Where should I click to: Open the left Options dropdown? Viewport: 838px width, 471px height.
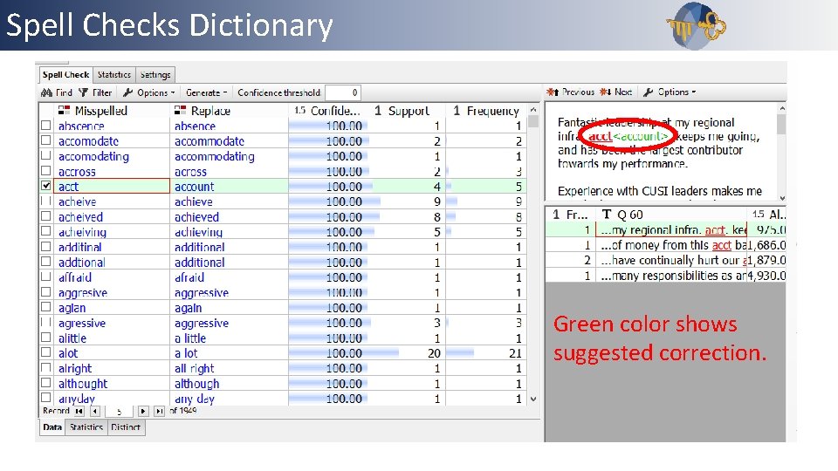click(x=149, y=92)
